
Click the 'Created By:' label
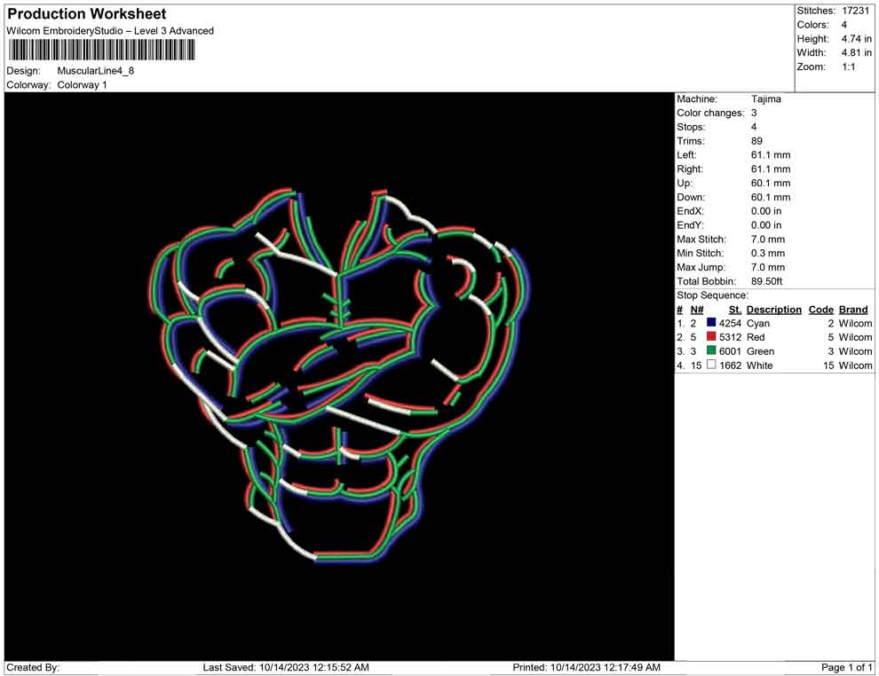33,667
